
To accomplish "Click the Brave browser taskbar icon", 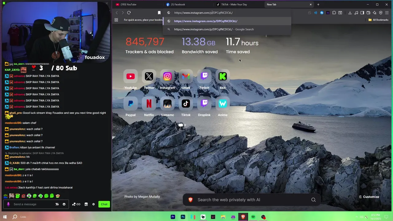I will click(x=243, y=217).
